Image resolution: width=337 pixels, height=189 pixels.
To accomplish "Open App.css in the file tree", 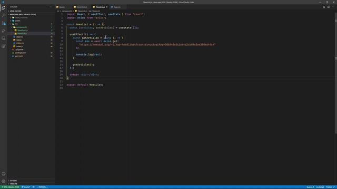I will [19, 37].
